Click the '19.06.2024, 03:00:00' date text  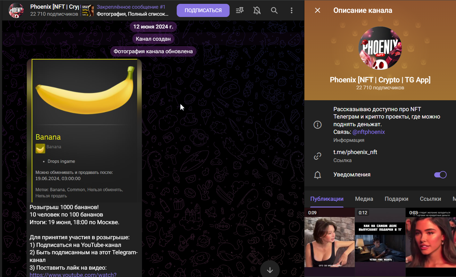[58, 178]
